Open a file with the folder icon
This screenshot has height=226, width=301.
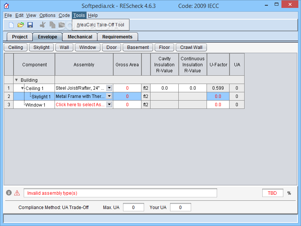pyautogui.click(x=21, y=25)
